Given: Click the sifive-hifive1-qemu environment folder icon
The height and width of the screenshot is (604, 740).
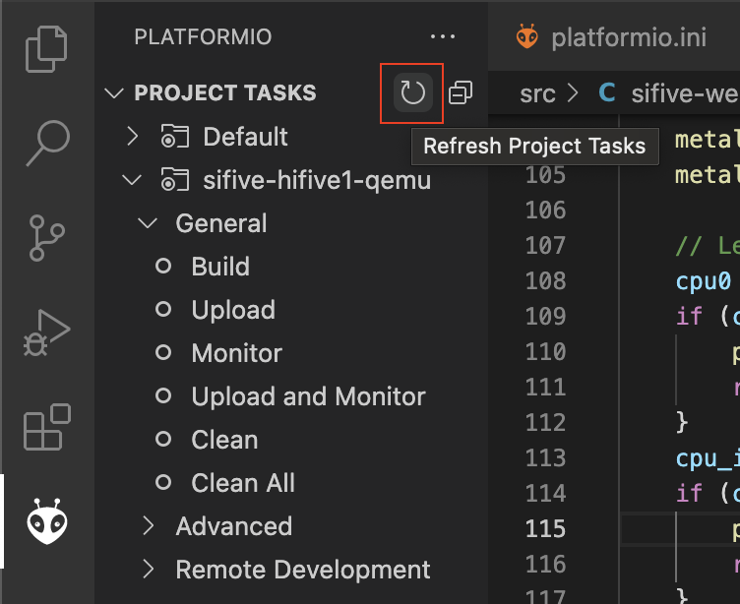Looking at the screenshot, I should pyautogui.click(x=174, y=180).
